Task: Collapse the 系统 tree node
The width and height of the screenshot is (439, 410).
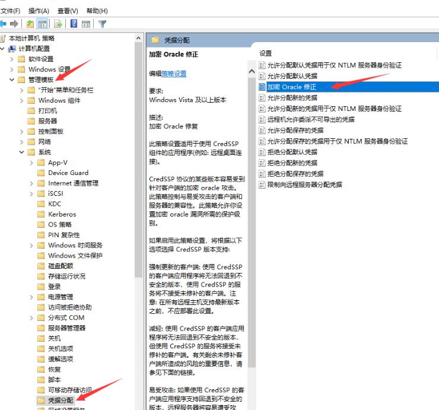Action: [x=21, y=152]
